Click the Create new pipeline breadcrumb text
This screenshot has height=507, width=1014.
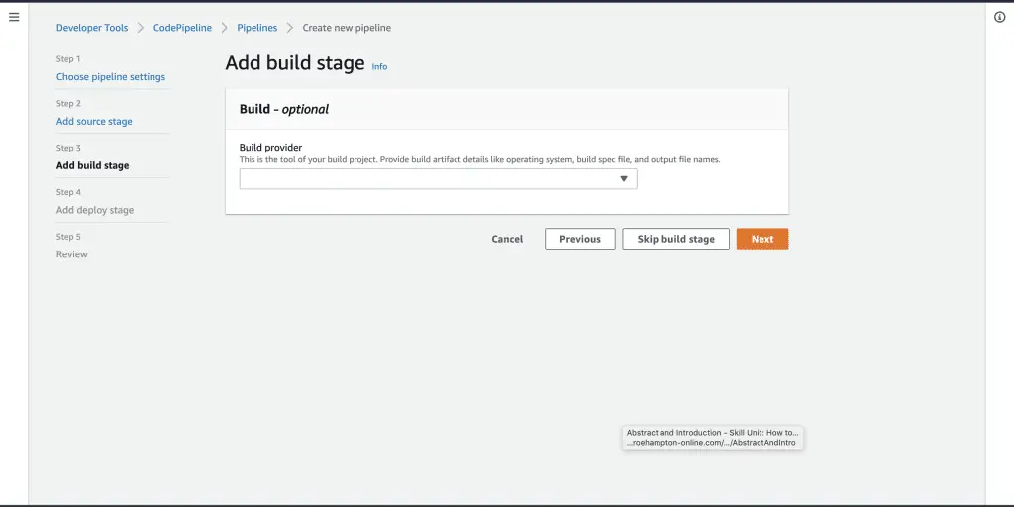point(347,28)
